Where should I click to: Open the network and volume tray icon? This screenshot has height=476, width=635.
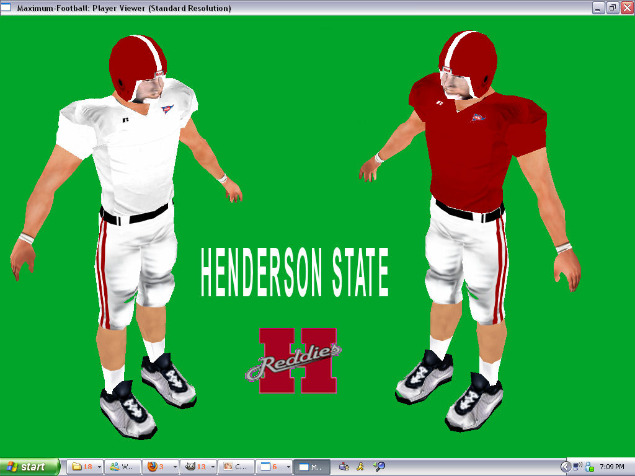coord(577,467)
